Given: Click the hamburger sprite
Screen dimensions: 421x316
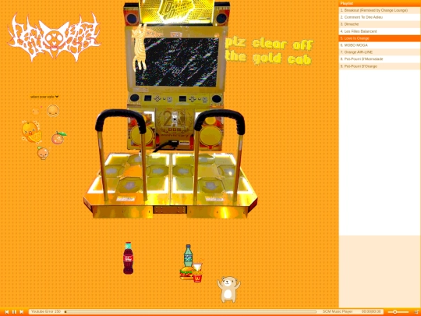Looking at the screenshot, I should pyautogui.click(x=187, y=273).
